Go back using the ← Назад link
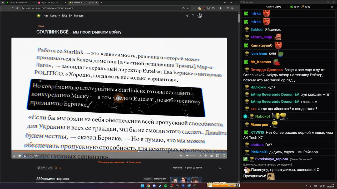 click(40, 26)
